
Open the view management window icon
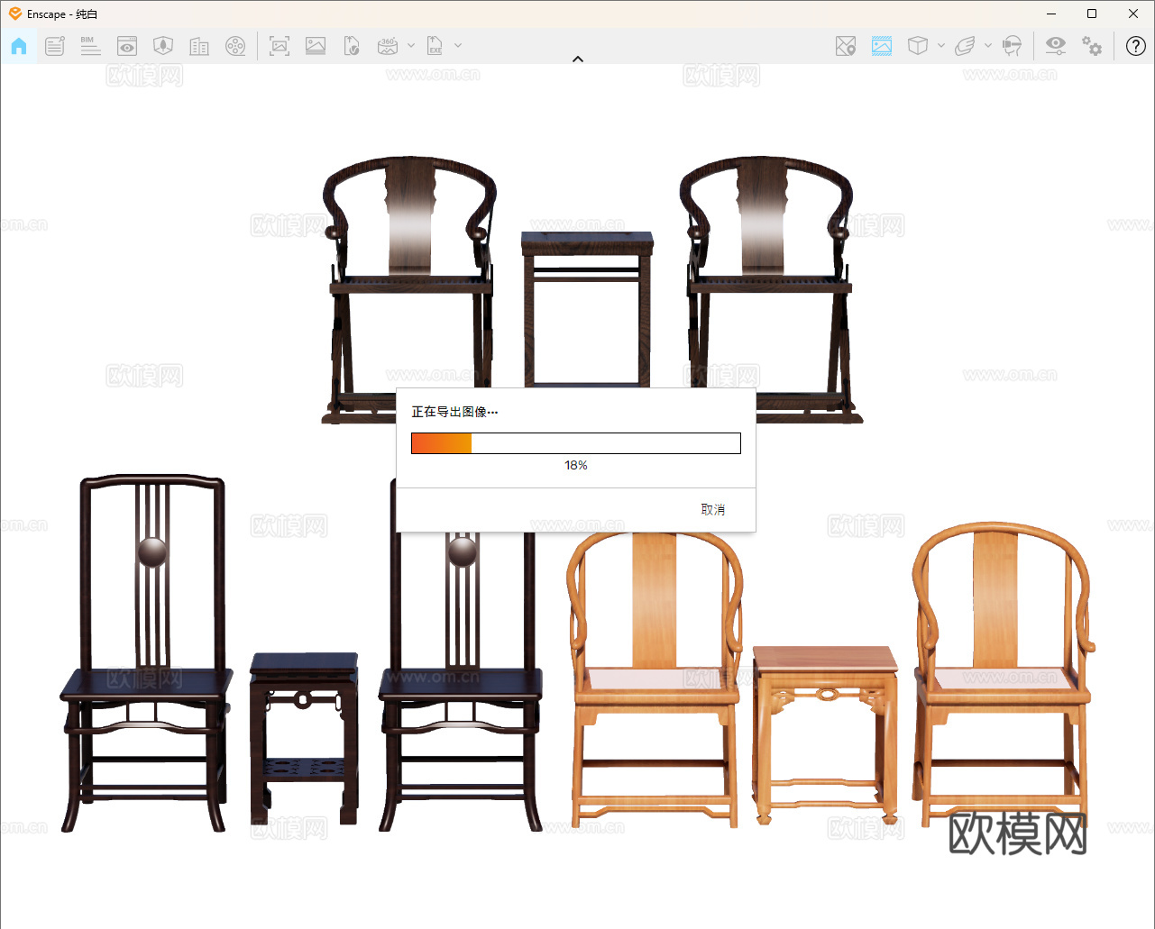(127, 46)
